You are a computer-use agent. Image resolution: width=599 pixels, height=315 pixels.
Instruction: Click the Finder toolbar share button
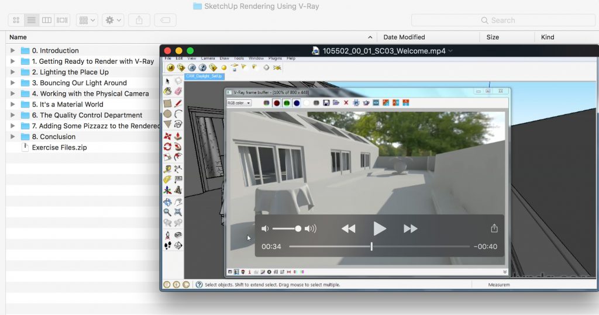coord(139,20)
